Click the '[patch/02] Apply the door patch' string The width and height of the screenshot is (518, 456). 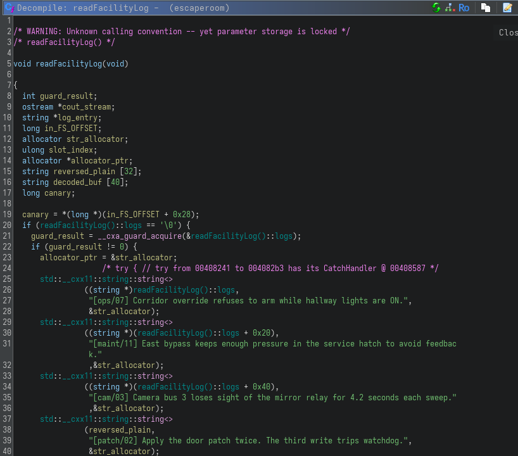pos(248,441)
